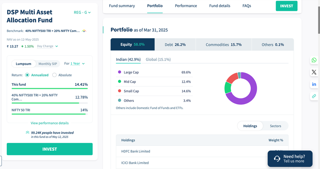Expand the Day Change dropdown
320x169 pixels.
[x=48, y=46]
